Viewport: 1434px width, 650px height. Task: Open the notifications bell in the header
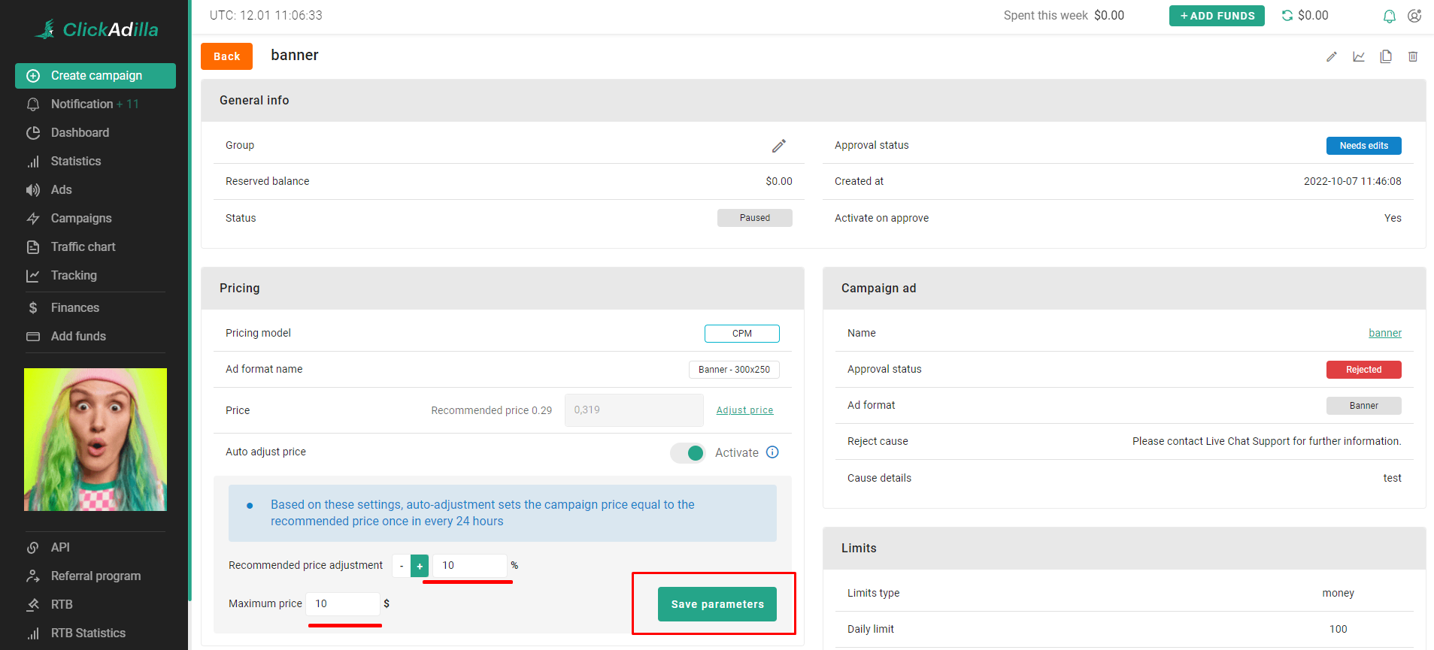click(x=1390, y=16)
